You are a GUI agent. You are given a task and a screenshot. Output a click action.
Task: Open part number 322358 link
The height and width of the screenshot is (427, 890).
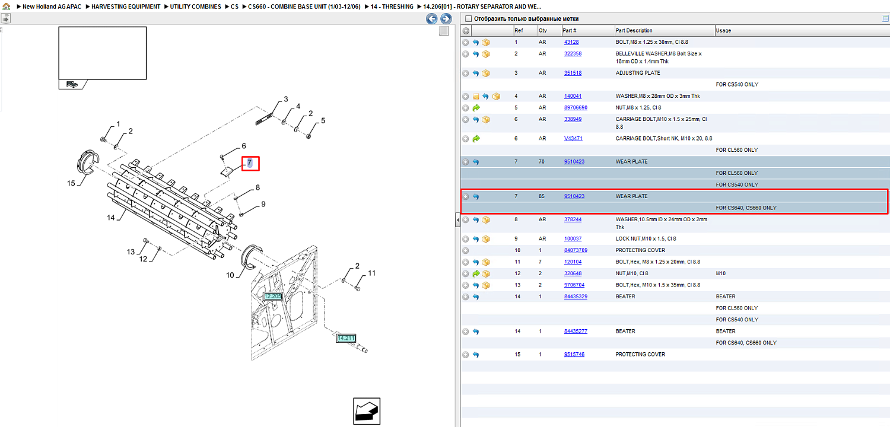(573, 53)
